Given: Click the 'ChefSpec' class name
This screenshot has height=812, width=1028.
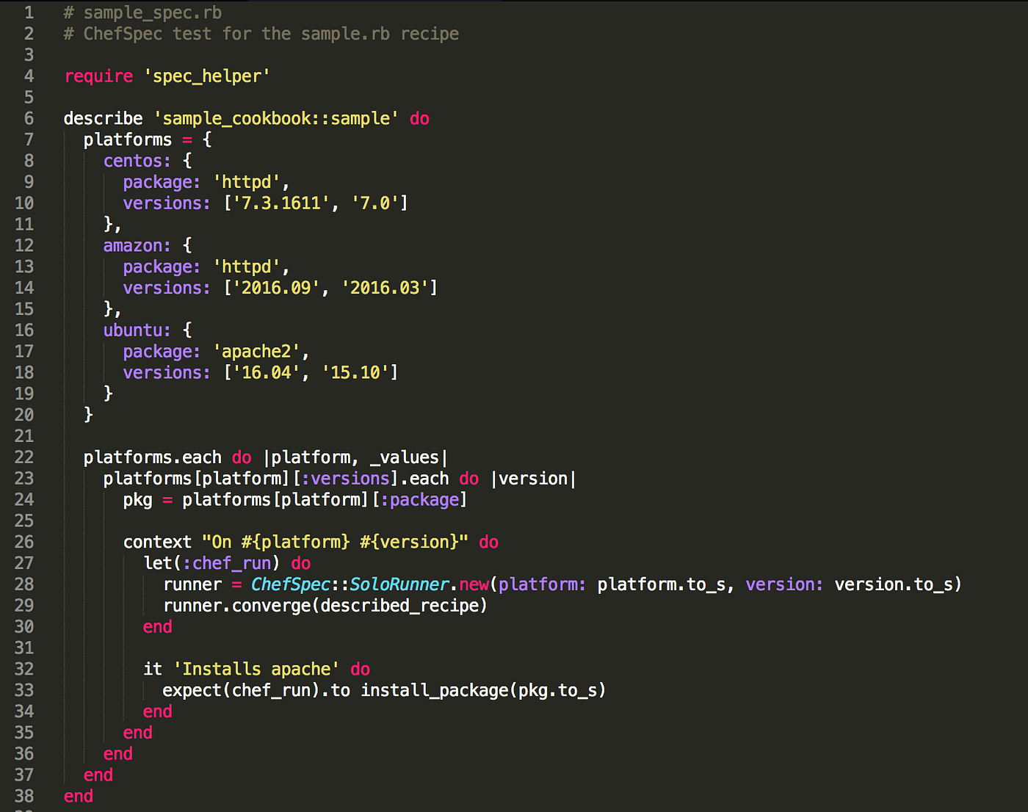Looking at the screenshot, I should [291, 584].
